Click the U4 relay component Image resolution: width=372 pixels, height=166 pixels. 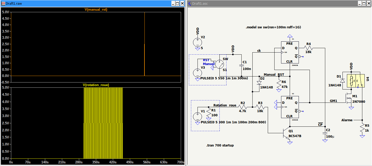pyautogui.click(x=356, y=81)
